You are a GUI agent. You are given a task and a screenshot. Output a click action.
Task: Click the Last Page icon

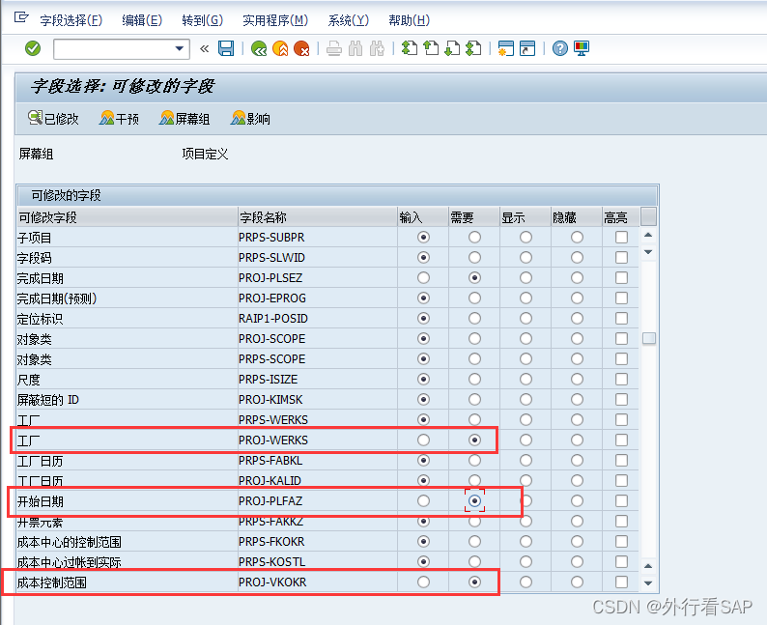473,48
